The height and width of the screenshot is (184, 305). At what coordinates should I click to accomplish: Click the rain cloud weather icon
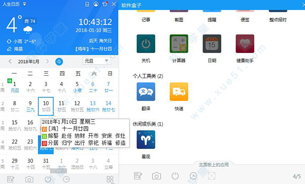pos(28,30)
